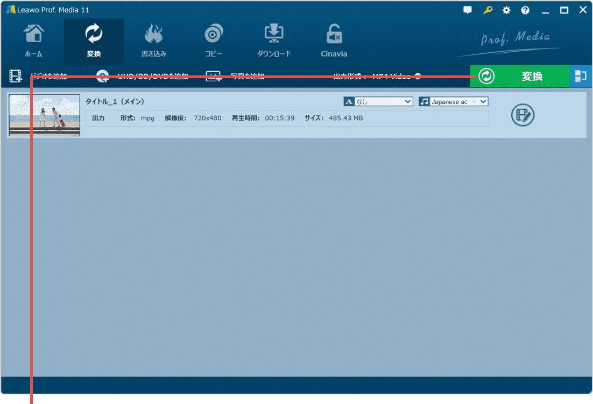Open the help menu via the question mark
The height and width of the screenshot is (404, 593).
(x=525, y=10)
